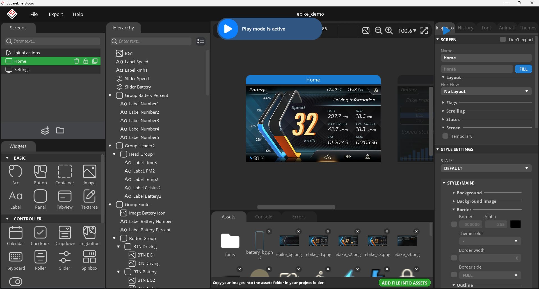Toggle hierarchy list view icon
Image resolution: width=539 pixels, height=289 pixels.
tap(201, 41)
